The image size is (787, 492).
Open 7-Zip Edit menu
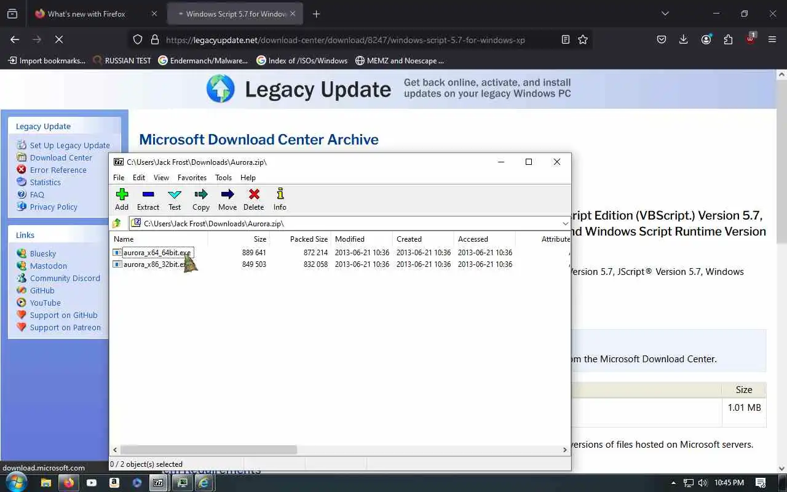pyautogui.click(x=139, y=178)
